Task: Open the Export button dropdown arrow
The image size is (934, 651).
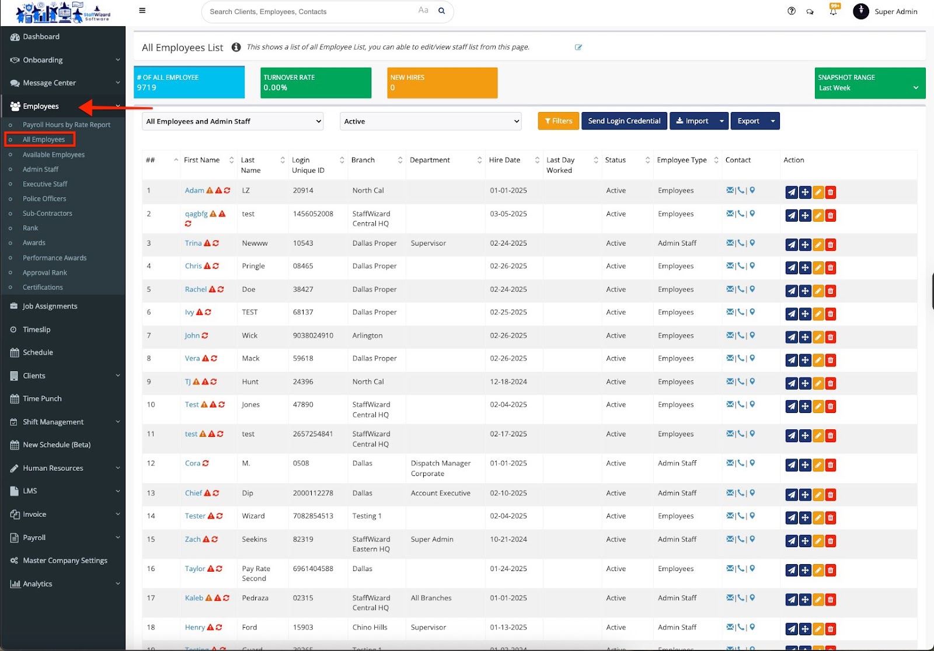Action: (773, 121)
